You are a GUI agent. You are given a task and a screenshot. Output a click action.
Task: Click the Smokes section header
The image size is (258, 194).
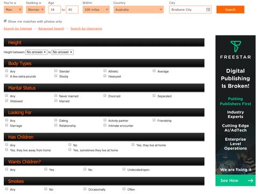[104, 181]
